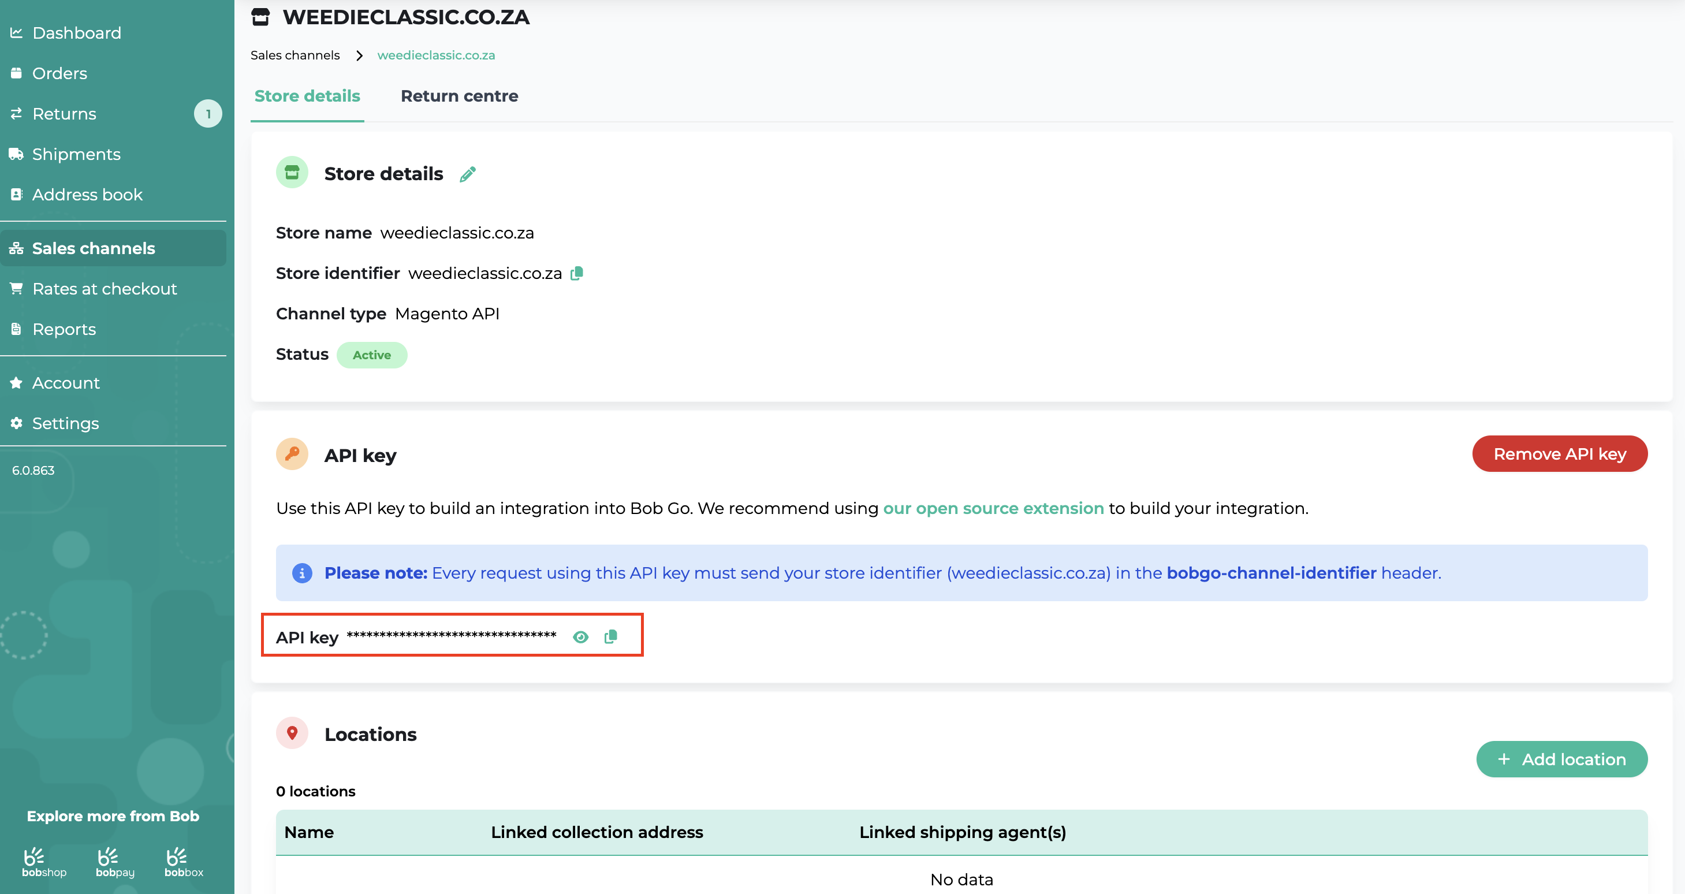Reveal the hidden API key
Screen dimensions: 1685x894
(x=580, y=637)
